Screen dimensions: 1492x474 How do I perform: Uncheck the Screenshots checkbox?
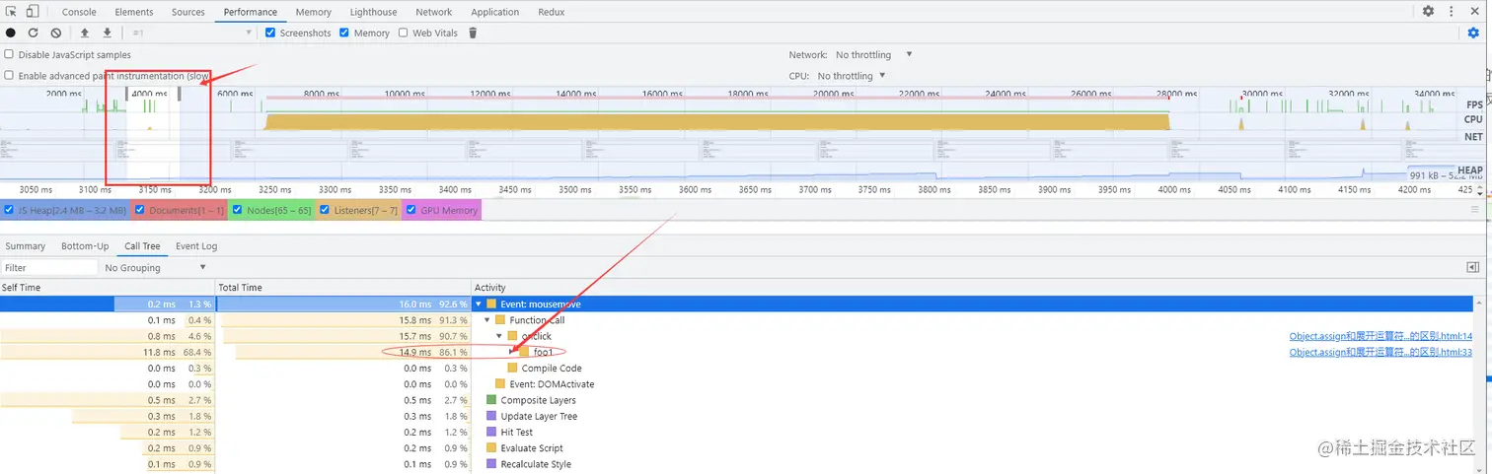pyautogui.click(x=270, y=33)
